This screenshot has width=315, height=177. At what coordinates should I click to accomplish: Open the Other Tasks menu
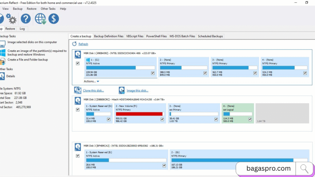coord(48,9)
